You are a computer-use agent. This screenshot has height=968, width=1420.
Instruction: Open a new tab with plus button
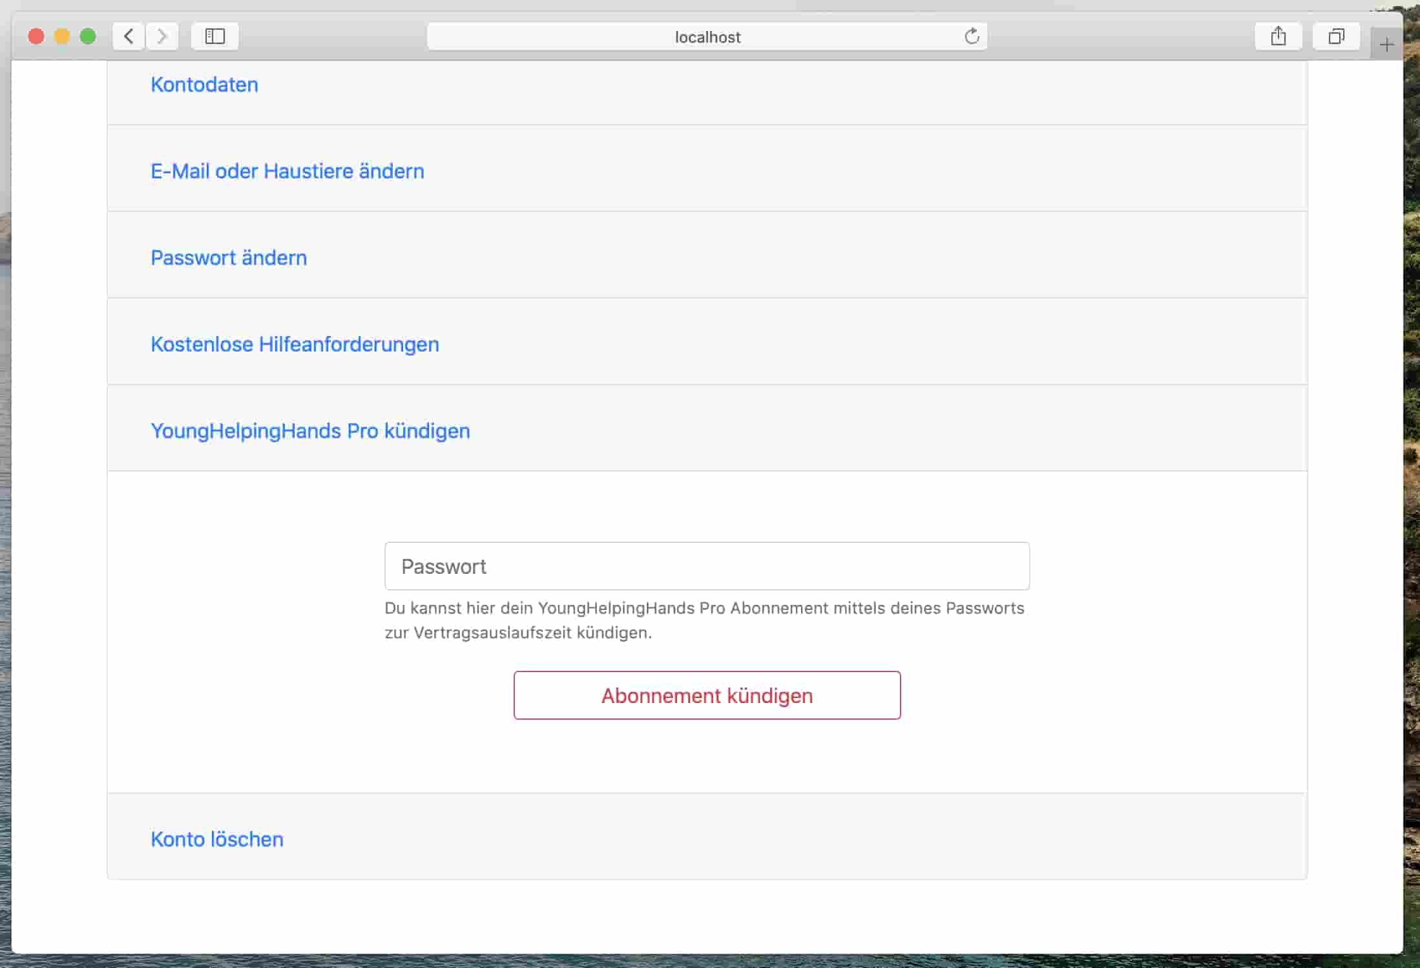point(1386,45)
